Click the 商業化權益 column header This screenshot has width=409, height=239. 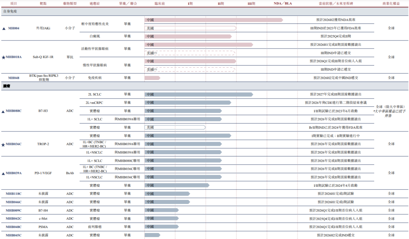click(x=391, y=3)
